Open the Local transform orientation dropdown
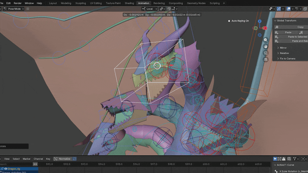Screen dimensions: 308x173 coord(150,9)
